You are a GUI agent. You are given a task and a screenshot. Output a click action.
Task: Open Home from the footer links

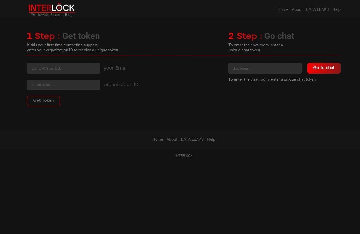(x=158, y=139)
